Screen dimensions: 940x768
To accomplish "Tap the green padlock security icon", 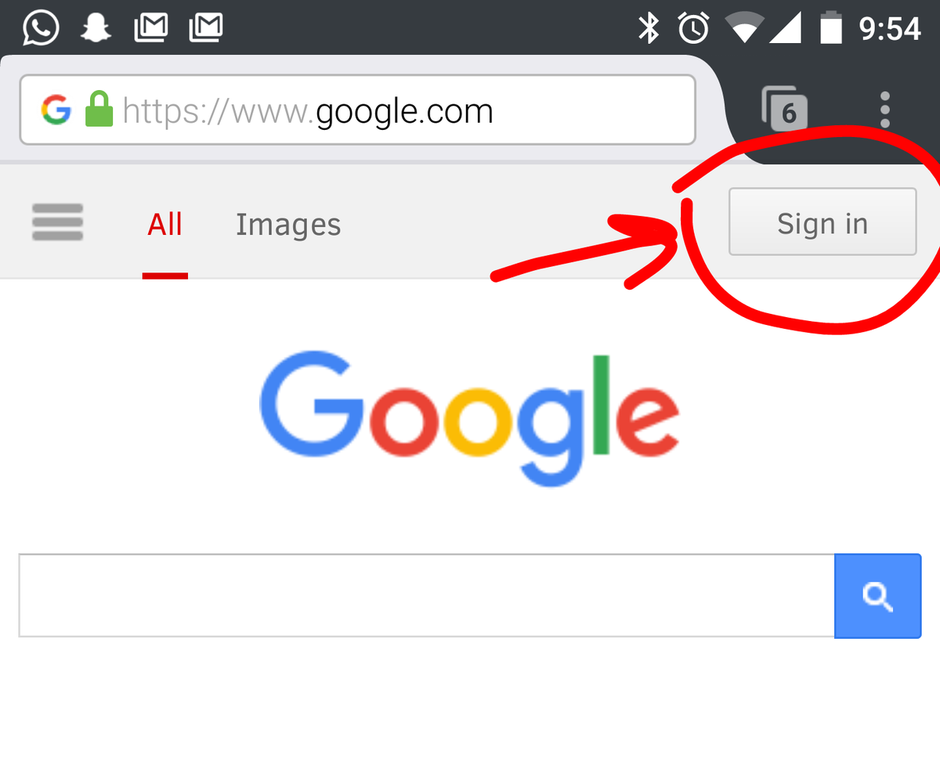I will [99, 110].
